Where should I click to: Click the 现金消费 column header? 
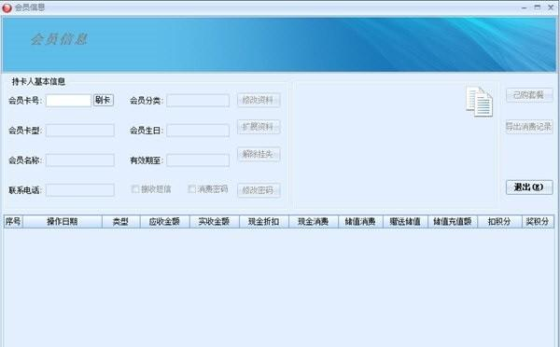(x=314, y=222)
